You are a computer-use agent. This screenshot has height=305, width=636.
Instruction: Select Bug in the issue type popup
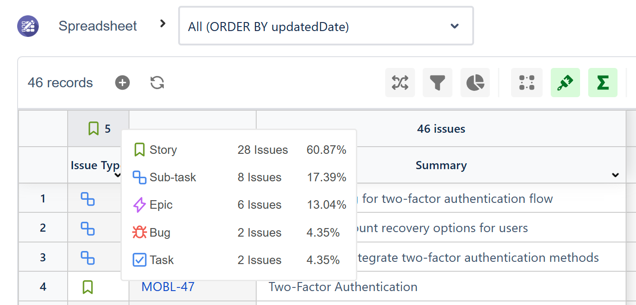point(239,233)
